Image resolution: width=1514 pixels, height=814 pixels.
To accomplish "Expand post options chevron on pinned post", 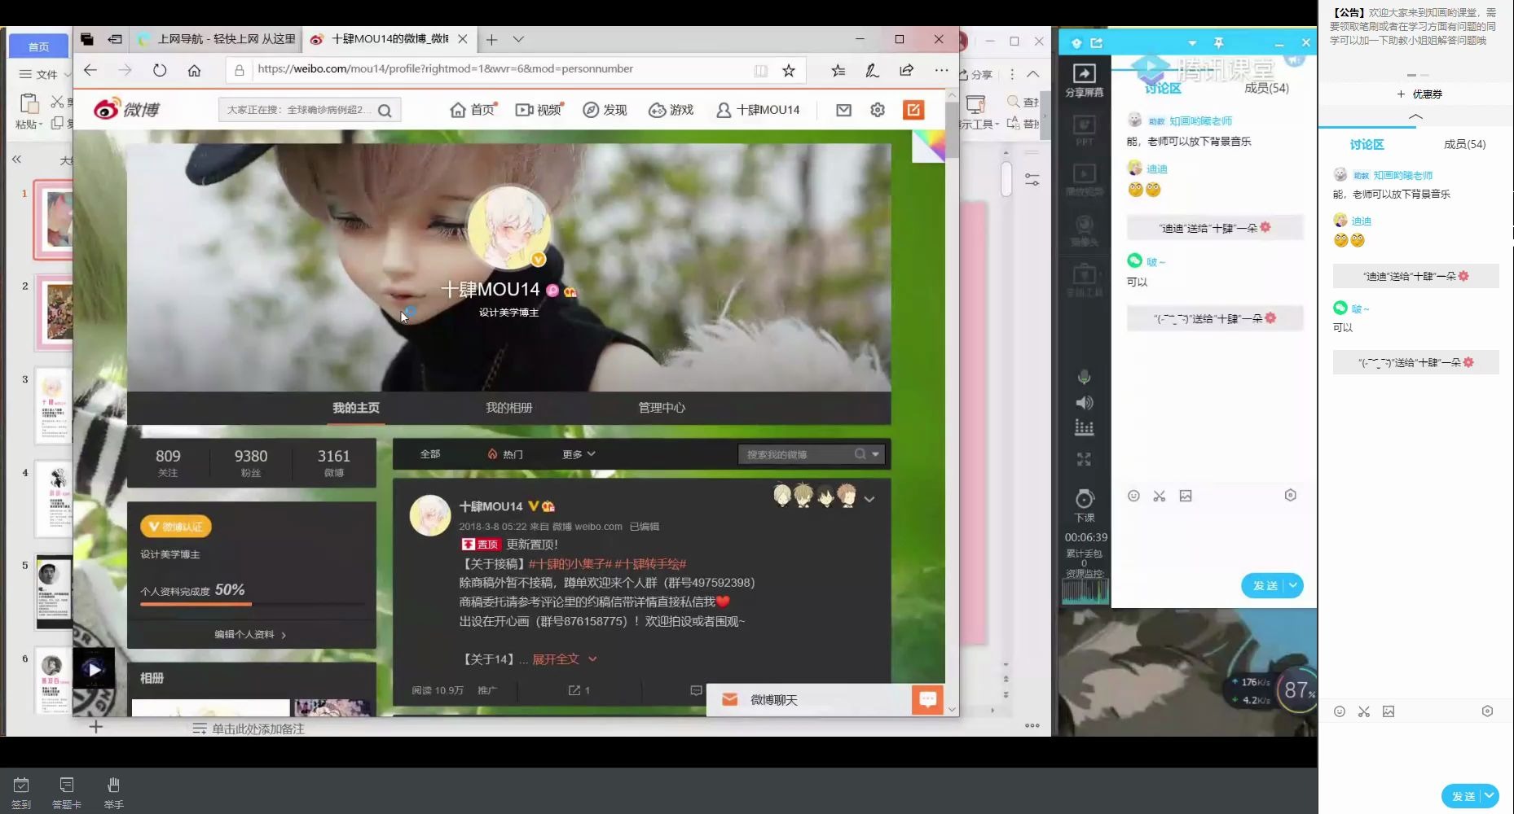I will click(x=869, y=500).
